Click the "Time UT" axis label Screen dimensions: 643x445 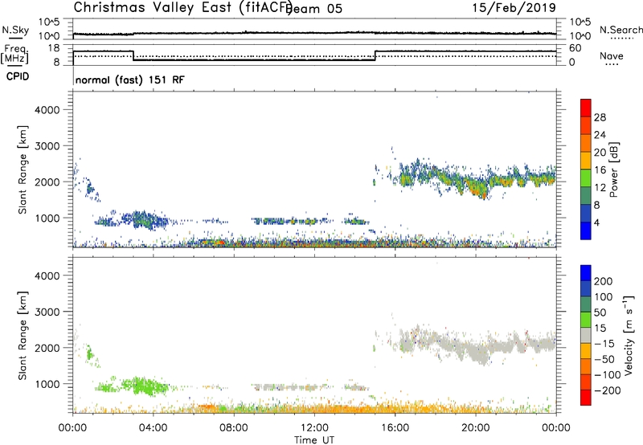[314, 440]
